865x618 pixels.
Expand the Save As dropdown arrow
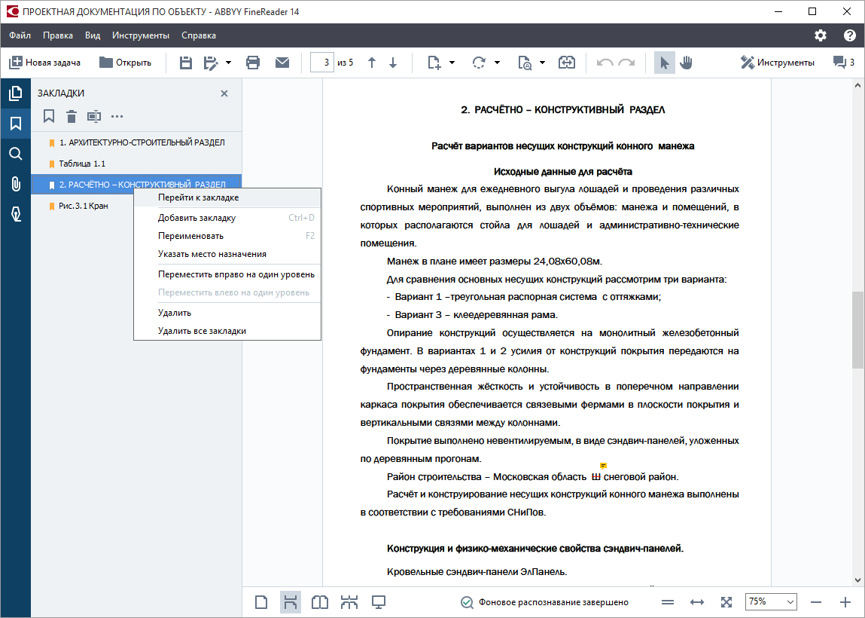pos(228,63)
